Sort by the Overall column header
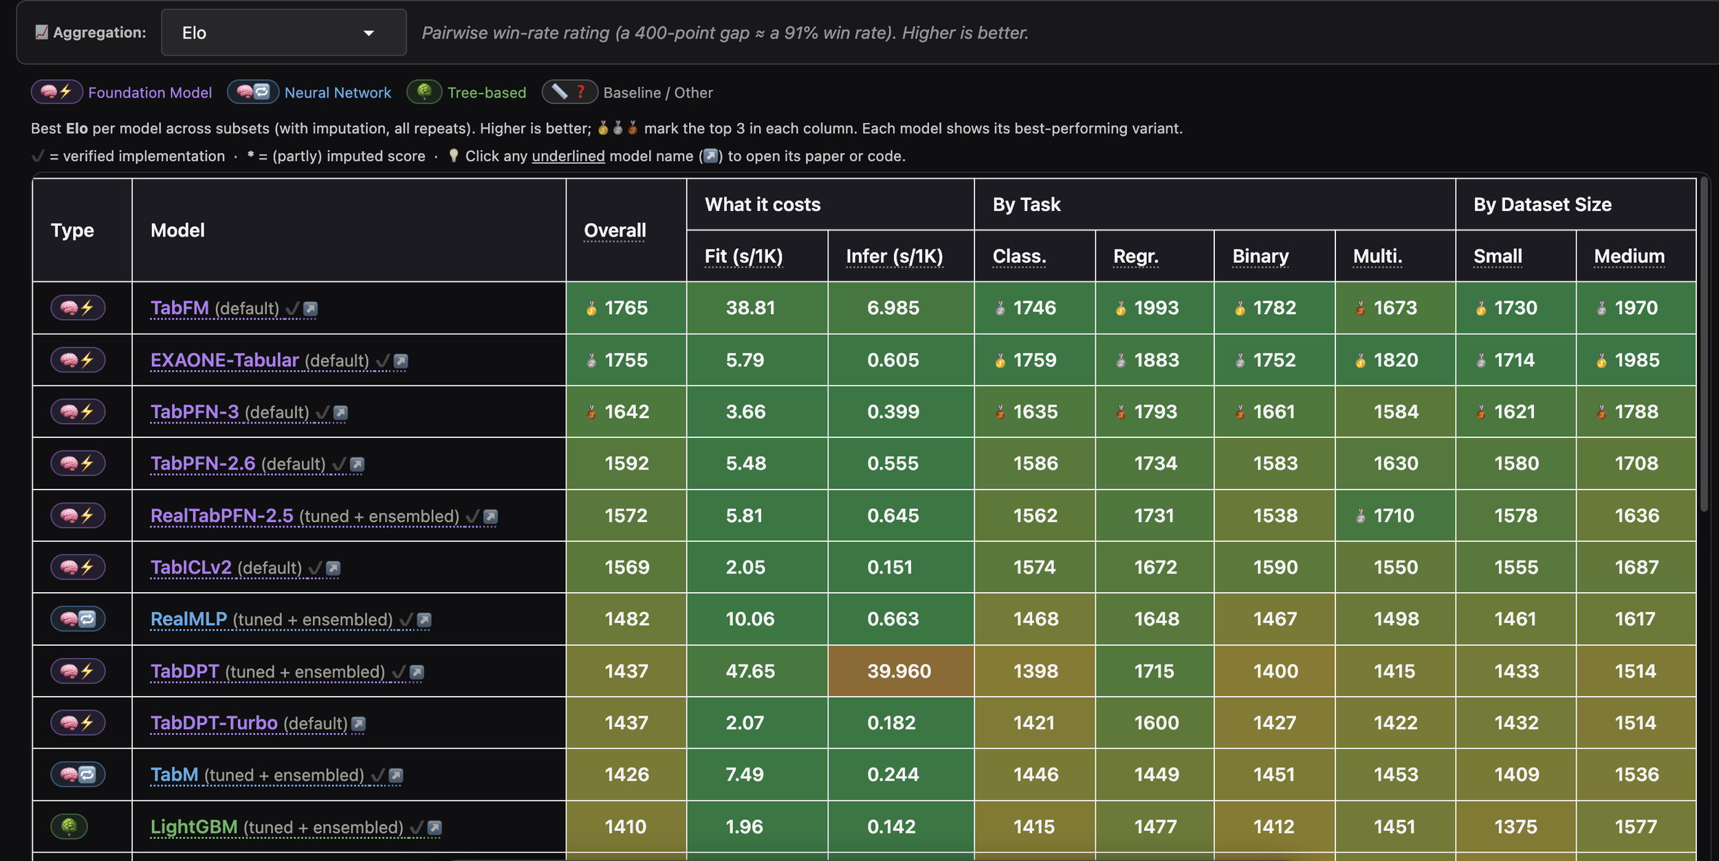 click(x=615, y=230)
